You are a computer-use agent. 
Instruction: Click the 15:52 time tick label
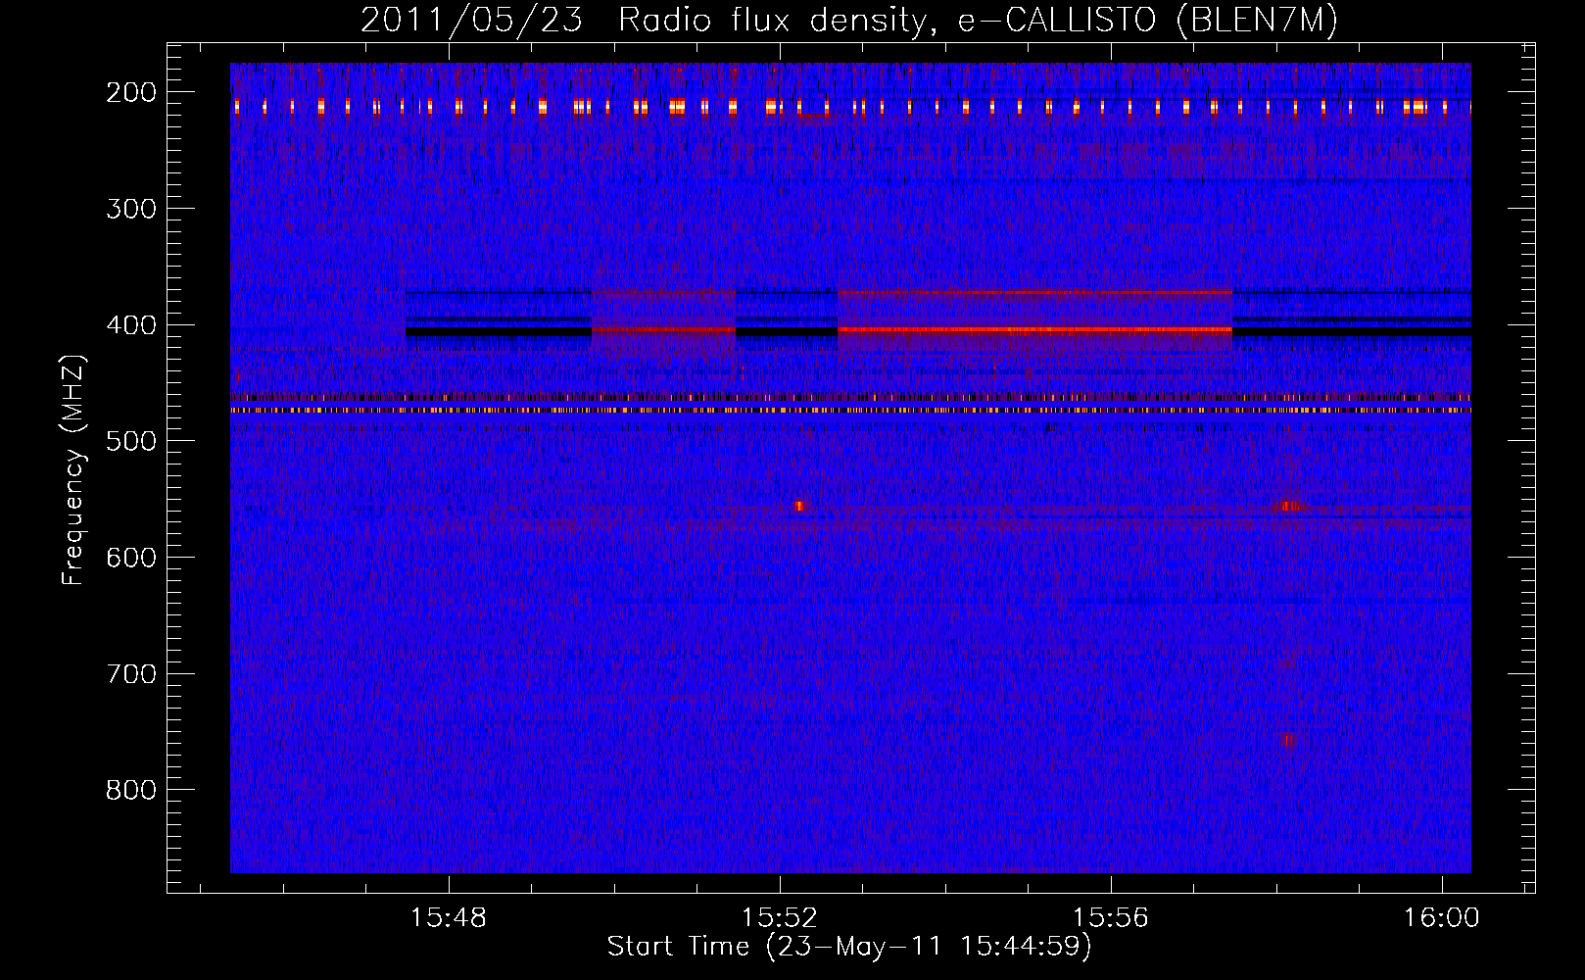[780, 917]
